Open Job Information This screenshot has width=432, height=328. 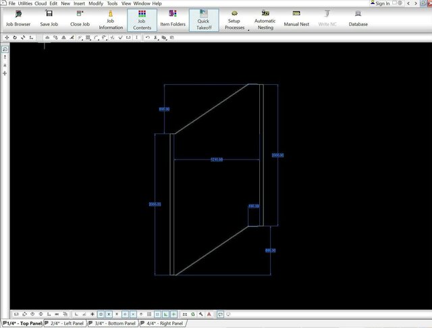pyautogui.click(x=111, y=18)
